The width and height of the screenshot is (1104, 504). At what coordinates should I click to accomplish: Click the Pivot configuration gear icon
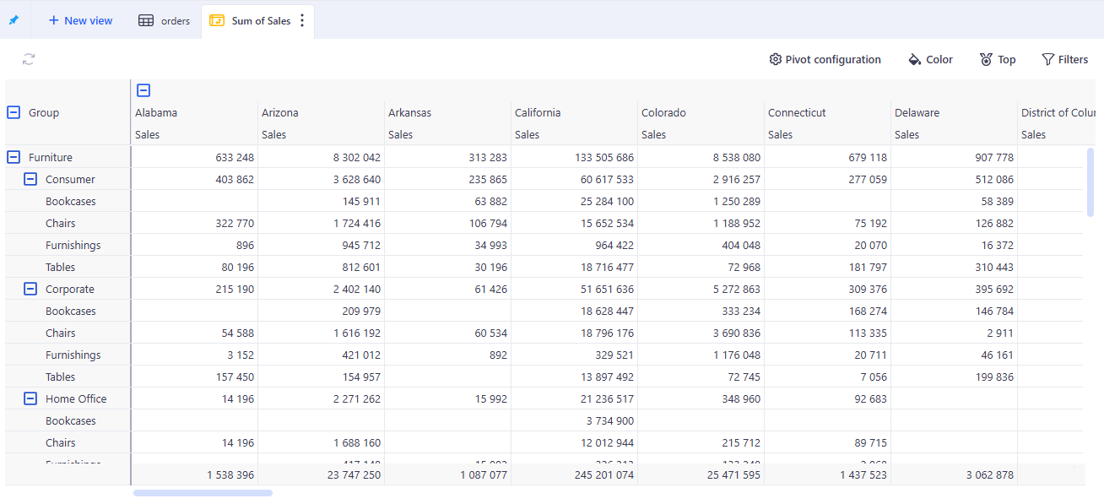click(x=775, y=59)
